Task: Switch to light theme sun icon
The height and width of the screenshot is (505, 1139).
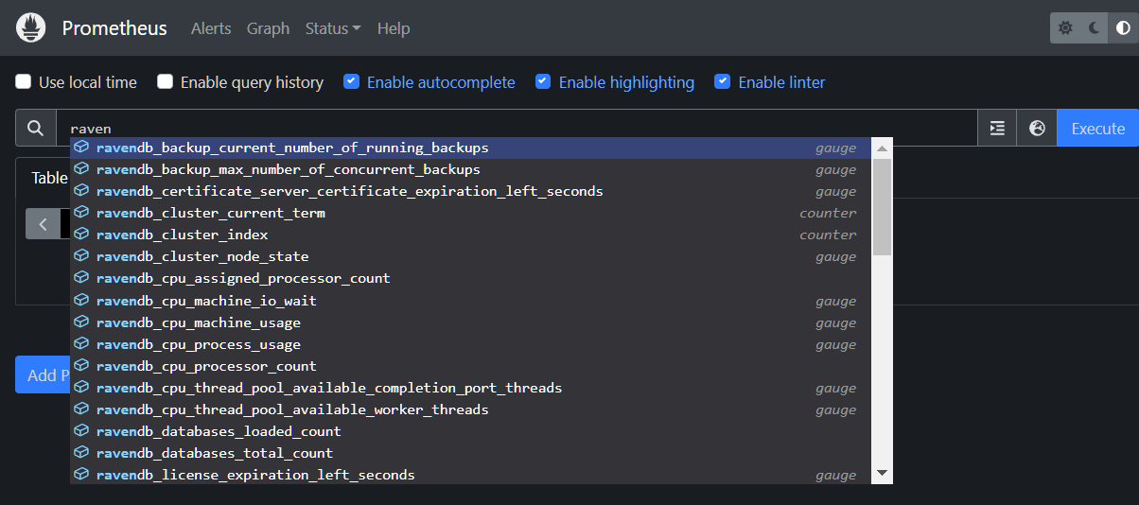Action: pyautogui.click(x=1066, y=28)
